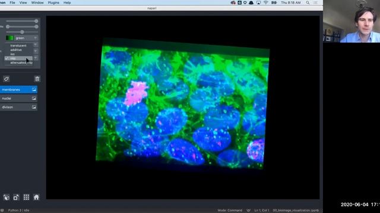
Task: Choose attenuated_mip rendering option
Action: click(x=18, y=63)
